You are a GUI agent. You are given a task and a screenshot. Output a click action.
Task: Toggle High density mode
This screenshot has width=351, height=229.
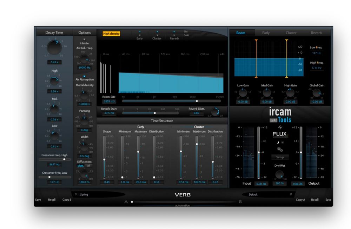112,34
